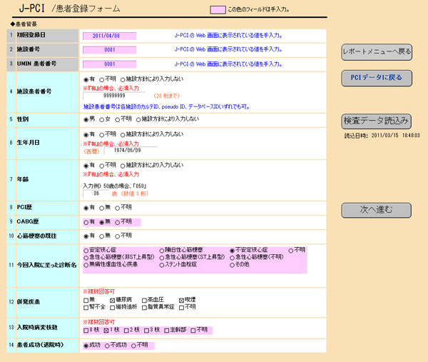Check 高血圧 comorbidity
Screen dimensions: 428x362
(x=144, y=301)
